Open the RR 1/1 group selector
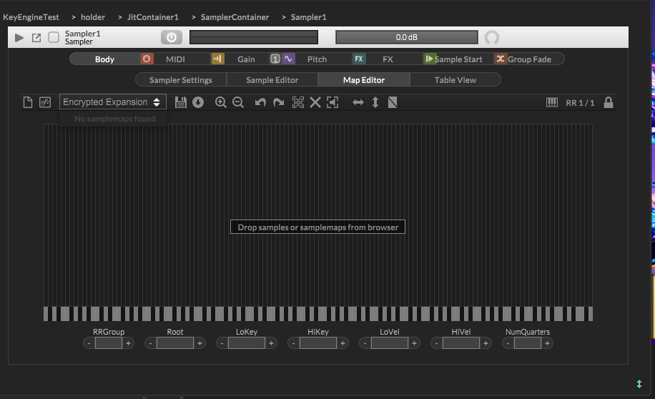The height and width of the screenshot is (399, 655). click(x=580, y=103)
